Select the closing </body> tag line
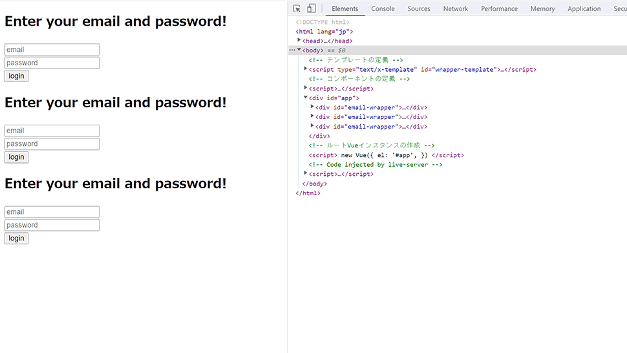Viewport: 627px width, 353px height. 314,184
